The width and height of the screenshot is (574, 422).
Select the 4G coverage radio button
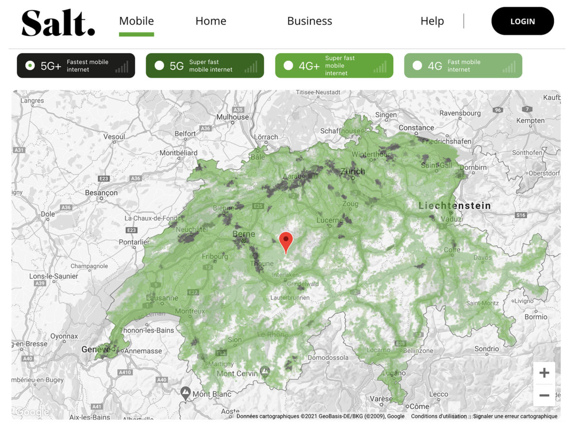[x=417, y=66]
